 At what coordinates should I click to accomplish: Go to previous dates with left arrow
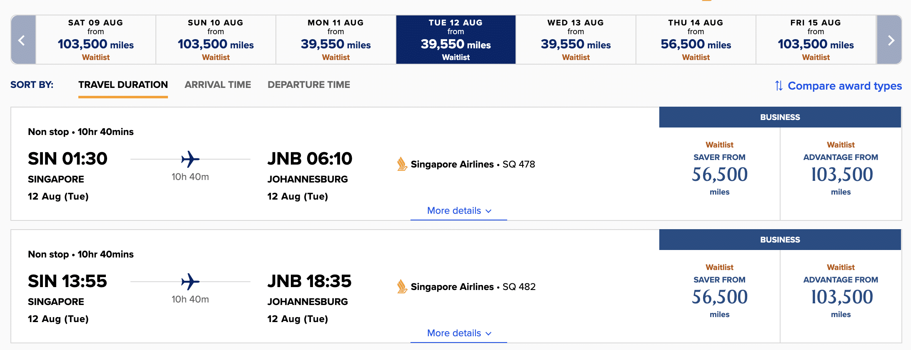click(23, 40)
